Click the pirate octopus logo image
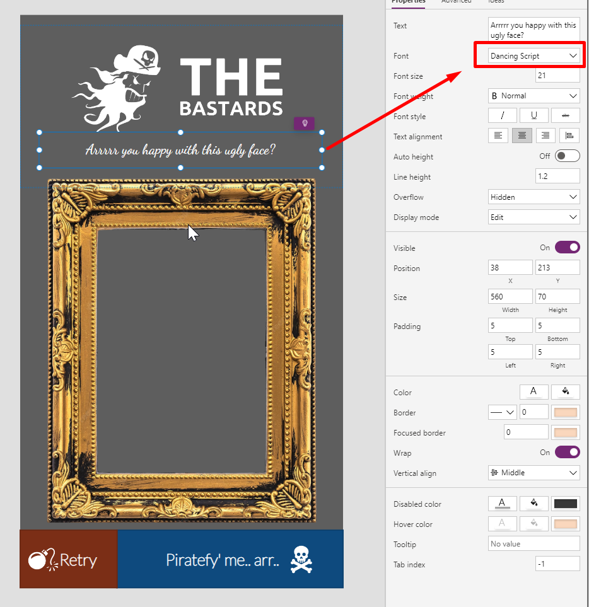589x607 pixels. [x=117, y=88]
